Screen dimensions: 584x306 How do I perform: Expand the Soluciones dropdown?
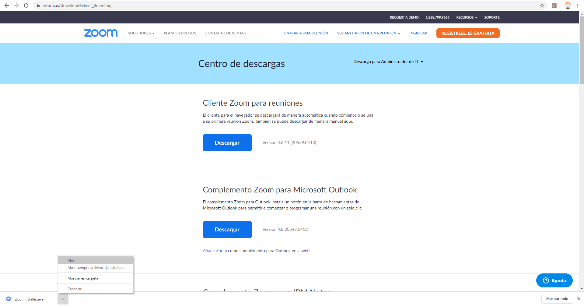pos(141,33)
